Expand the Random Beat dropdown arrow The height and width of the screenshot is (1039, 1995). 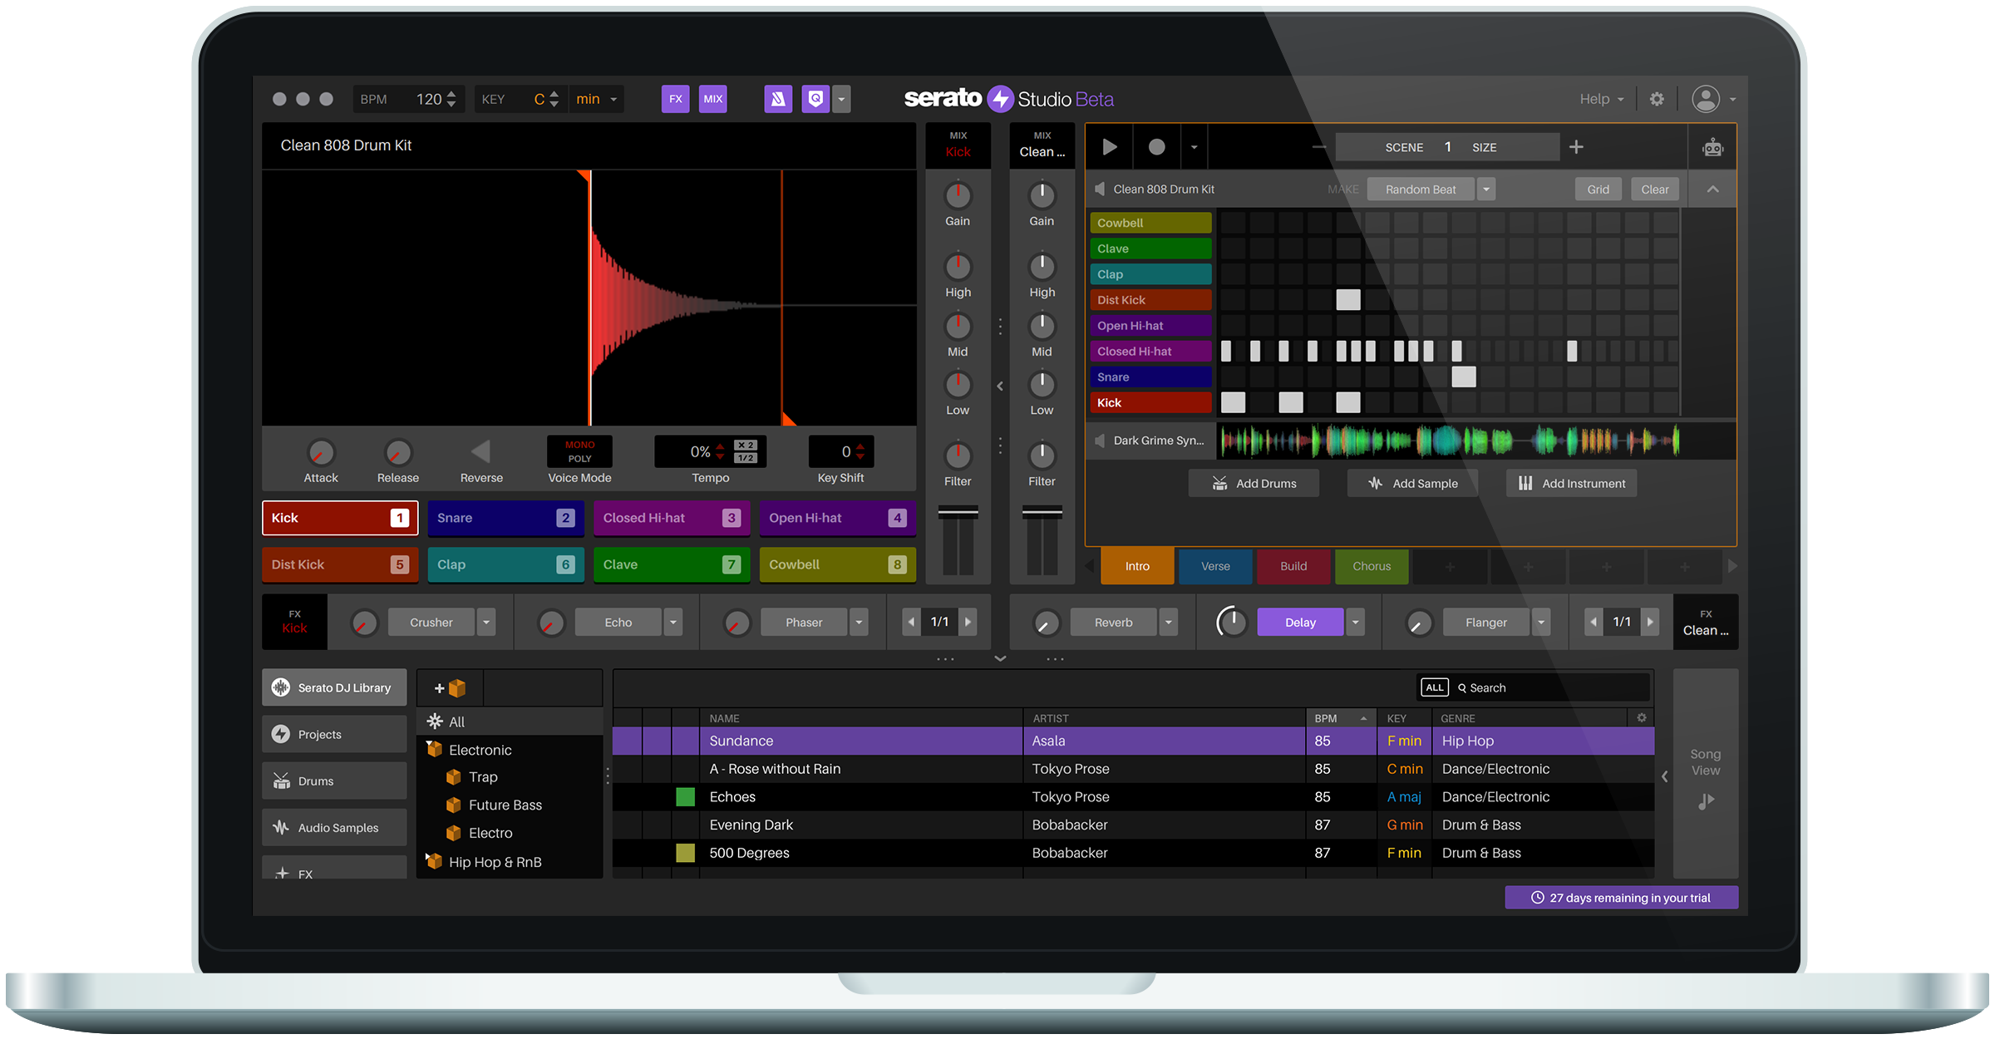1486,190
